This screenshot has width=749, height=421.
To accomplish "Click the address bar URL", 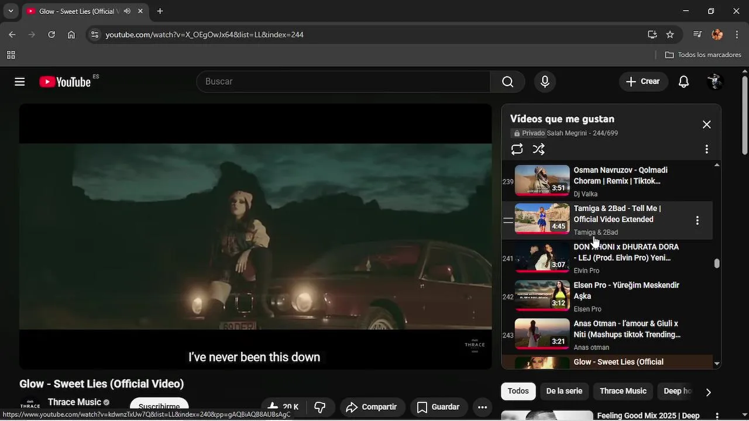I will pos(204,34).
